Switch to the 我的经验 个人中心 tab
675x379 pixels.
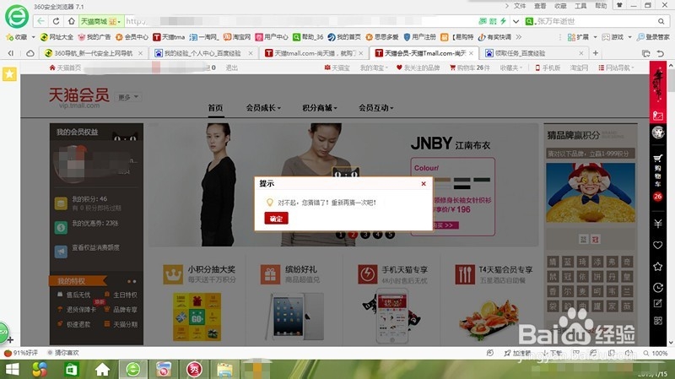tap(203, 53)
